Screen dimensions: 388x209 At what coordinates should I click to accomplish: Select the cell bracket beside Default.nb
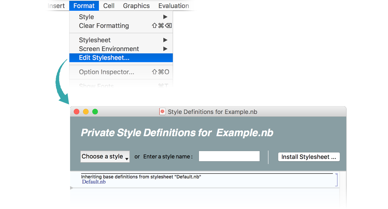[x=336, y=179]
